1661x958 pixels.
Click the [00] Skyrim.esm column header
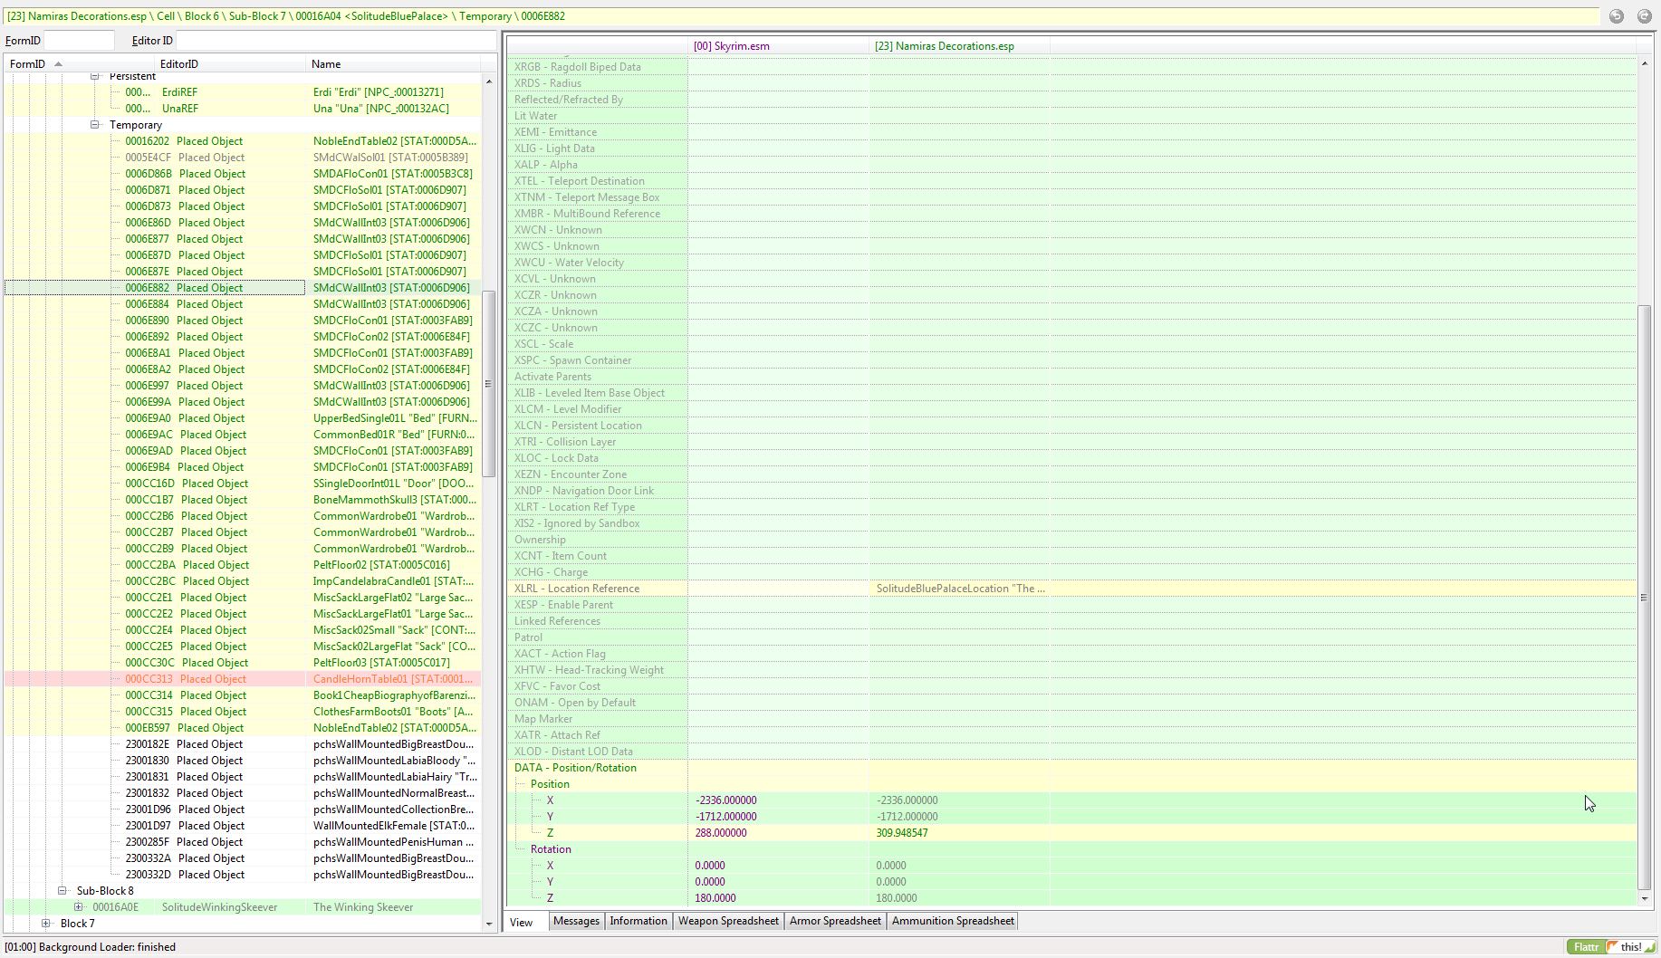click(778, 46)
